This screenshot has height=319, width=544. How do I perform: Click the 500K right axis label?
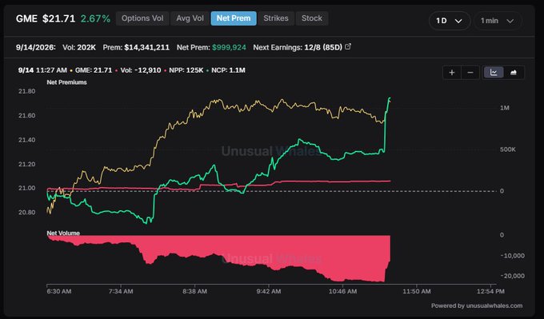click(507, 150)
